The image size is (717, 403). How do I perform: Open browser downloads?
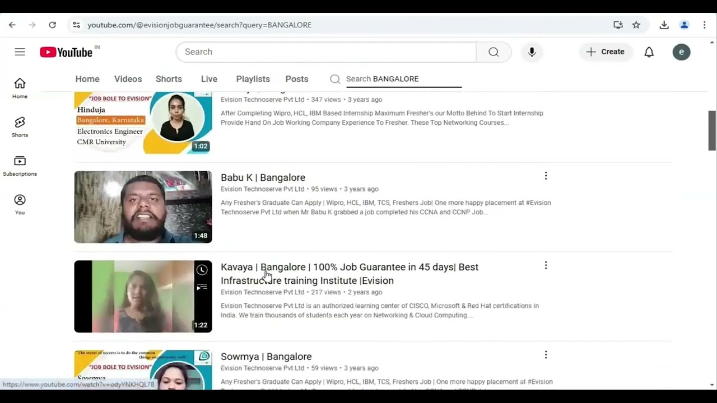(664, 25)
